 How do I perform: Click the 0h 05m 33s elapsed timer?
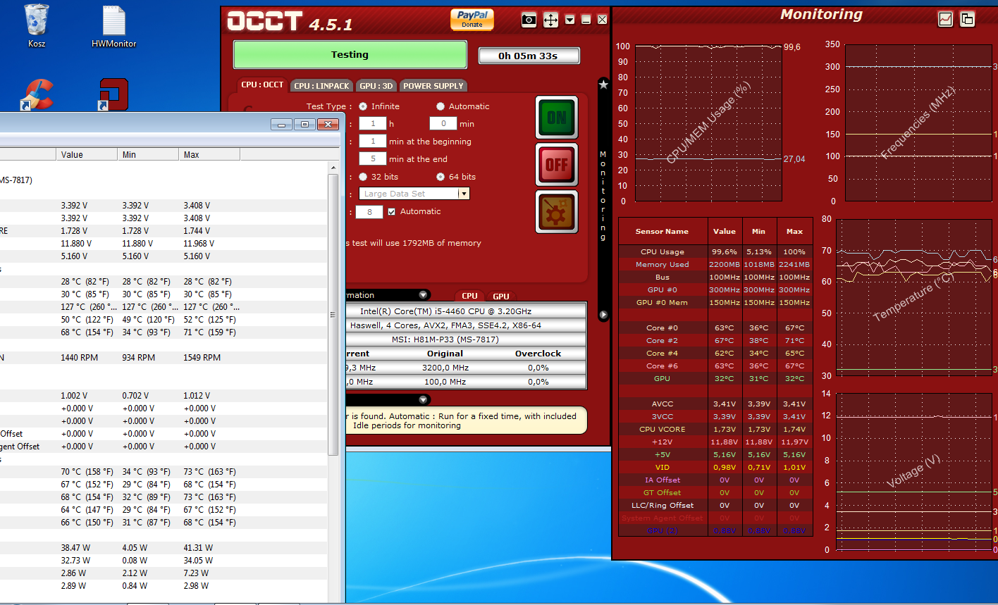coord(529,56)
